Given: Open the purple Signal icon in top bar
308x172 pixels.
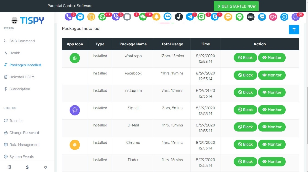Looking at the screenshot, I should (x=296, y=17).
